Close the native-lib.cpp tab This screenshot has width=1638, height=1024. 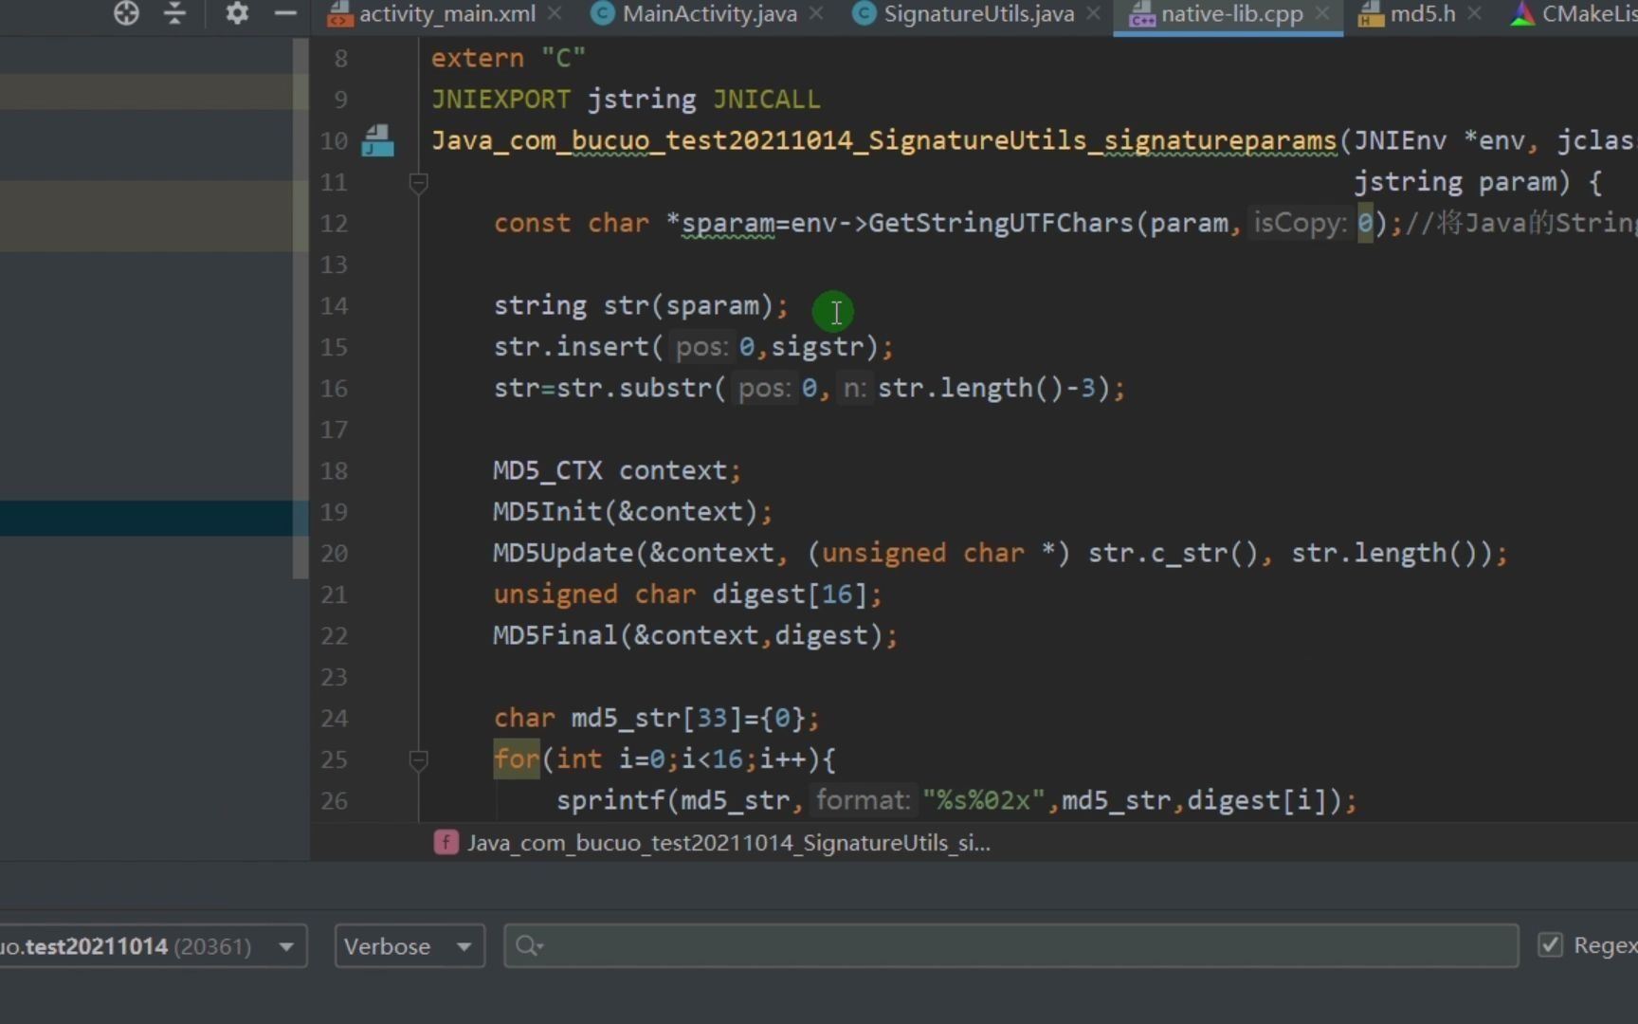pos(1322,14)
